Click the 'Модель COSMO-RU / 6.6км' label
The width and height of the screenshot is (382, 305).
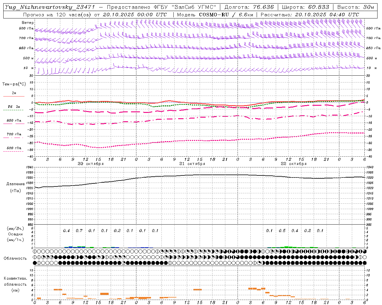(215, 15)
